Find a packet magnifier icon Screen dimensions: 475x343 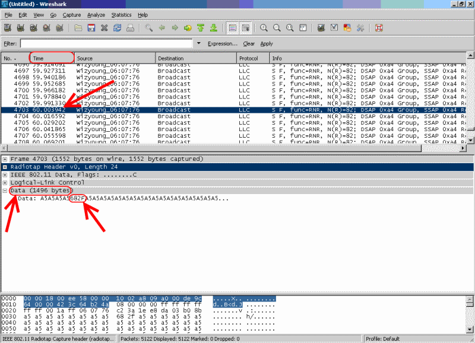148,28
